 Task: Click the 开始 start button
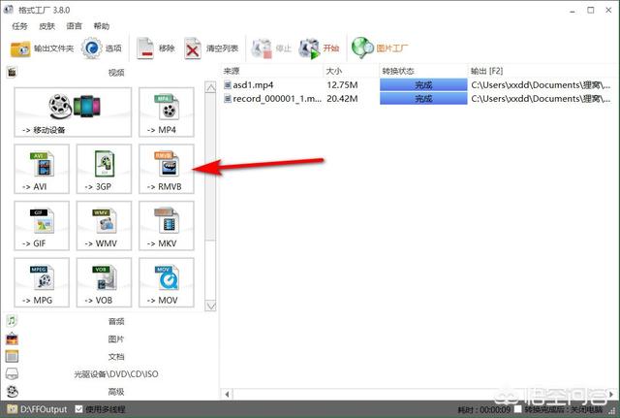321,48
